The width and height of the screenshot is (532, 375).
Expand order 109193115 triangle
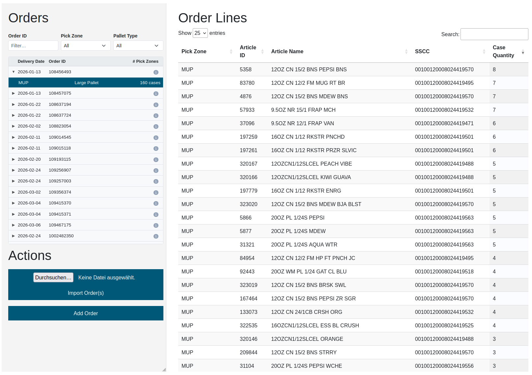14,159
